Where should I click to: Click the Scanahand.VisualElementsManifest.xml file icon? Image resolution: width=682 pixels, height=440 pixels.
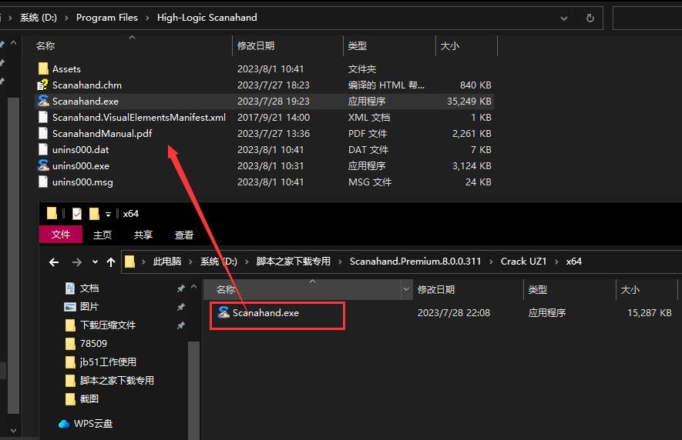pos(43,117)
